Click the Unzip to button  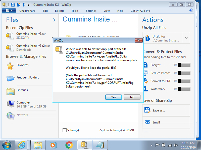pos(163,38)
